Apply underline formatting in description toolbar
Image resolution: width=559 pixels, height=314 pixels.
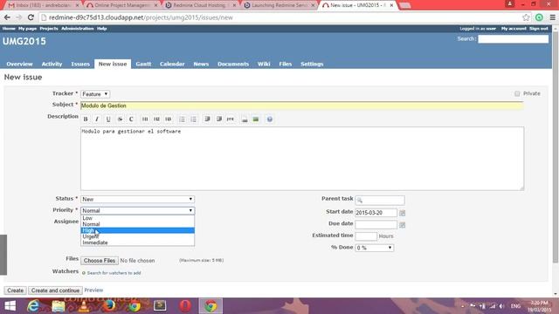click(x=108, y=119)
